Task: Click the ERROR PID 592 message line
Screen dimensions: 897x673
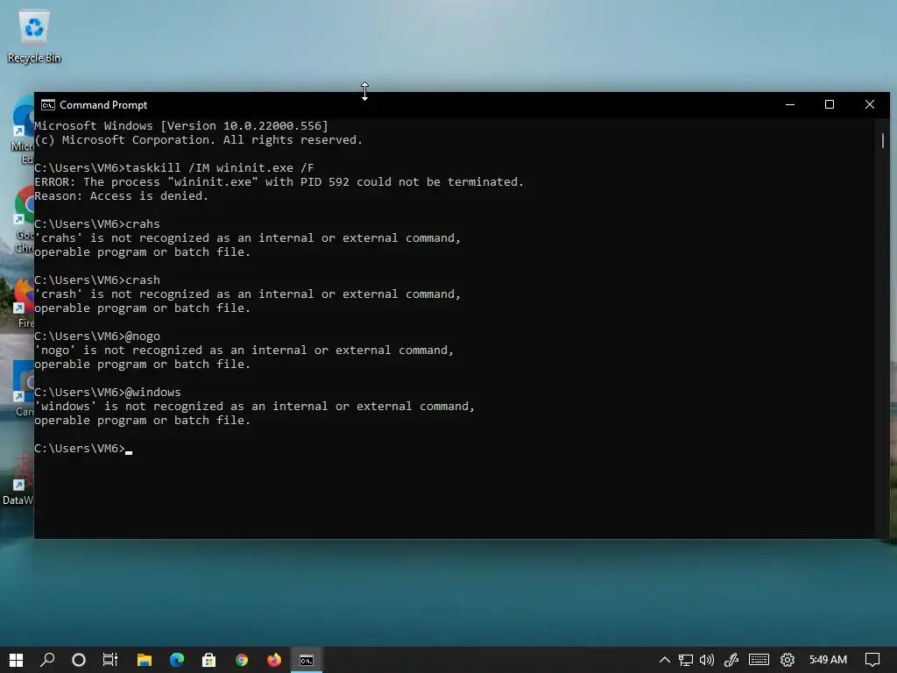Action: (x=279, y=182)
